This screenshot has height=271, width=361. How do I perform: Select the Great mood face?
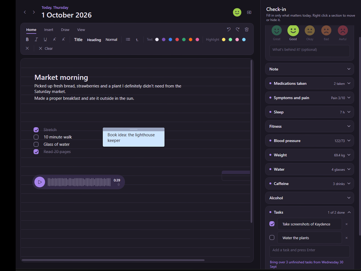click(277, 30)
